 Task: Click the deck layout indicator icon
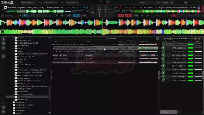coord(108,2)
